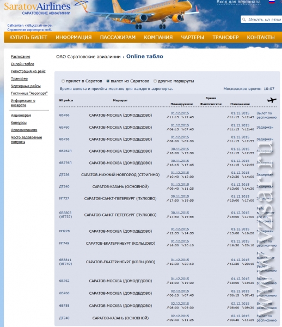Viewport: 282px width, 327px height.
Task: Click flight number 6В5803 (ИГ737)
Action: (65, 215)
